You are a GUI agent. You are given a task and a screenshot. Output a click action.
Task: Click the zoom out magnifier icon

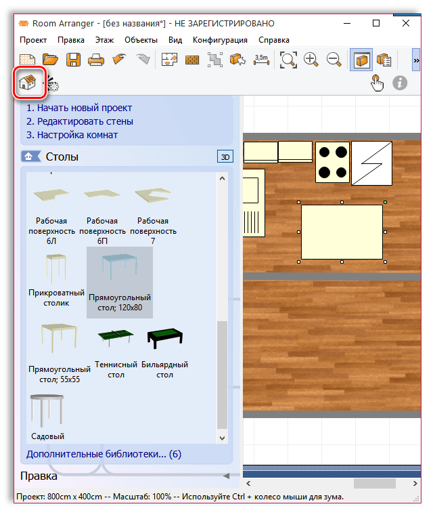[334, 60]
